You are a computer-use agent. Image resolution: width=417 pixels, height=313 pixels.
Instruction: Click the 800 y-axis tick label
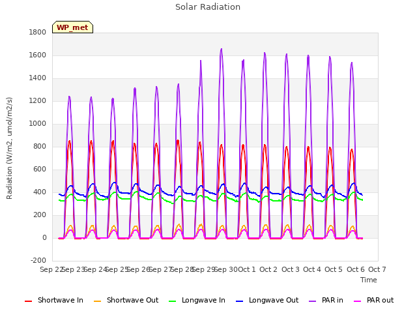point(40,146)
